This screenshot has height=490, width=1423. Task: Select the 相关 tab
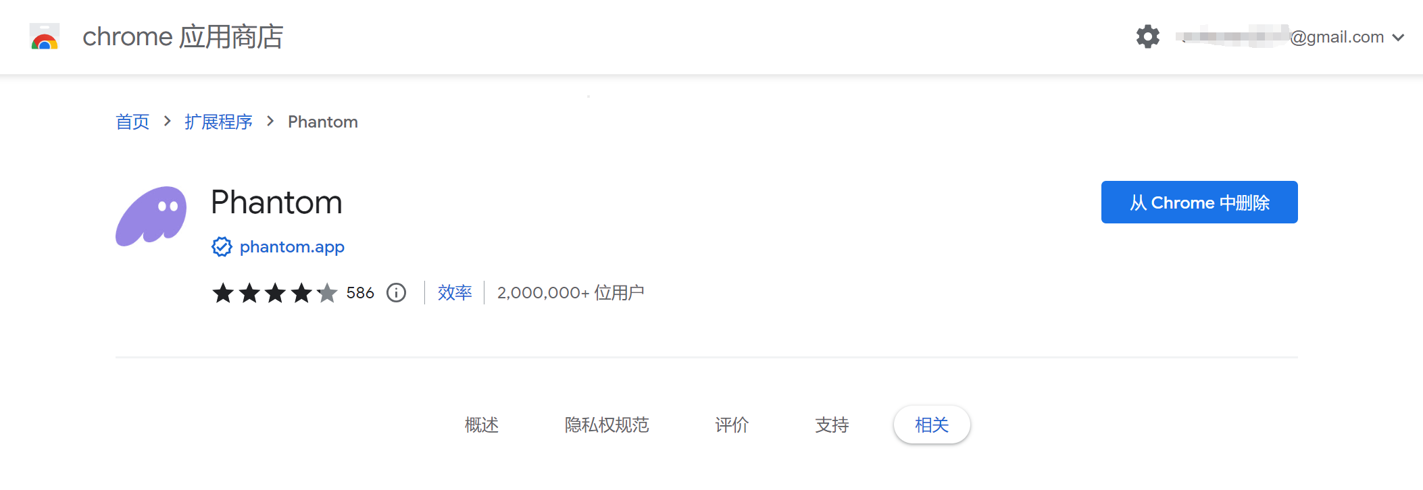point(932,425)
